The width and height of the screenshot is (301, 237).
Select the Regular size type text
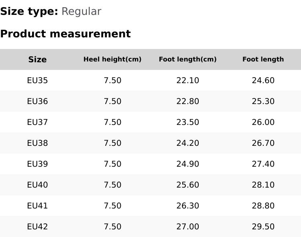point(81,11)
